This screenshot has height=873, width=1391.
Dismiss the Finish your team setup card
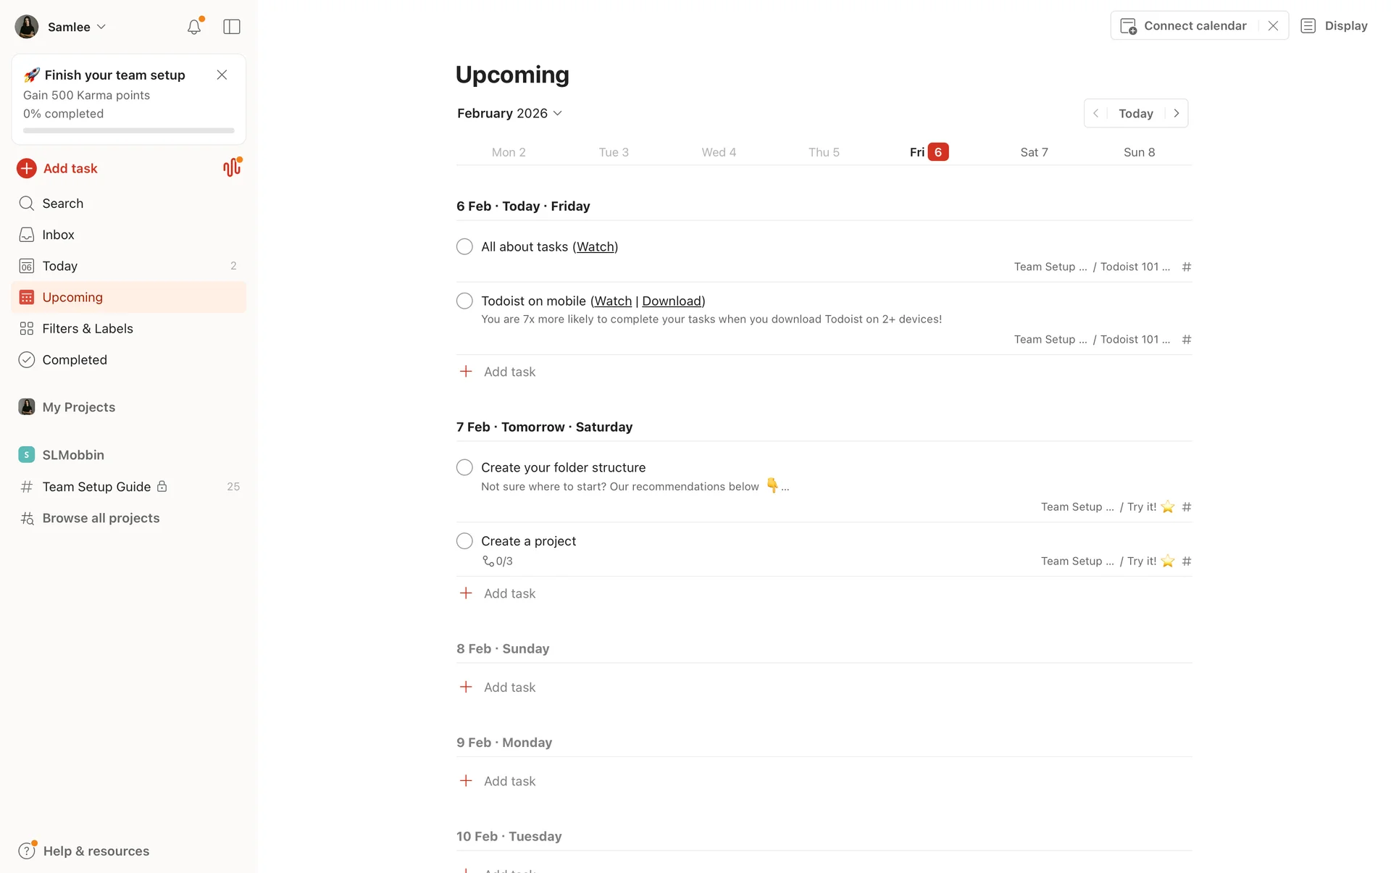coord(222,75)
